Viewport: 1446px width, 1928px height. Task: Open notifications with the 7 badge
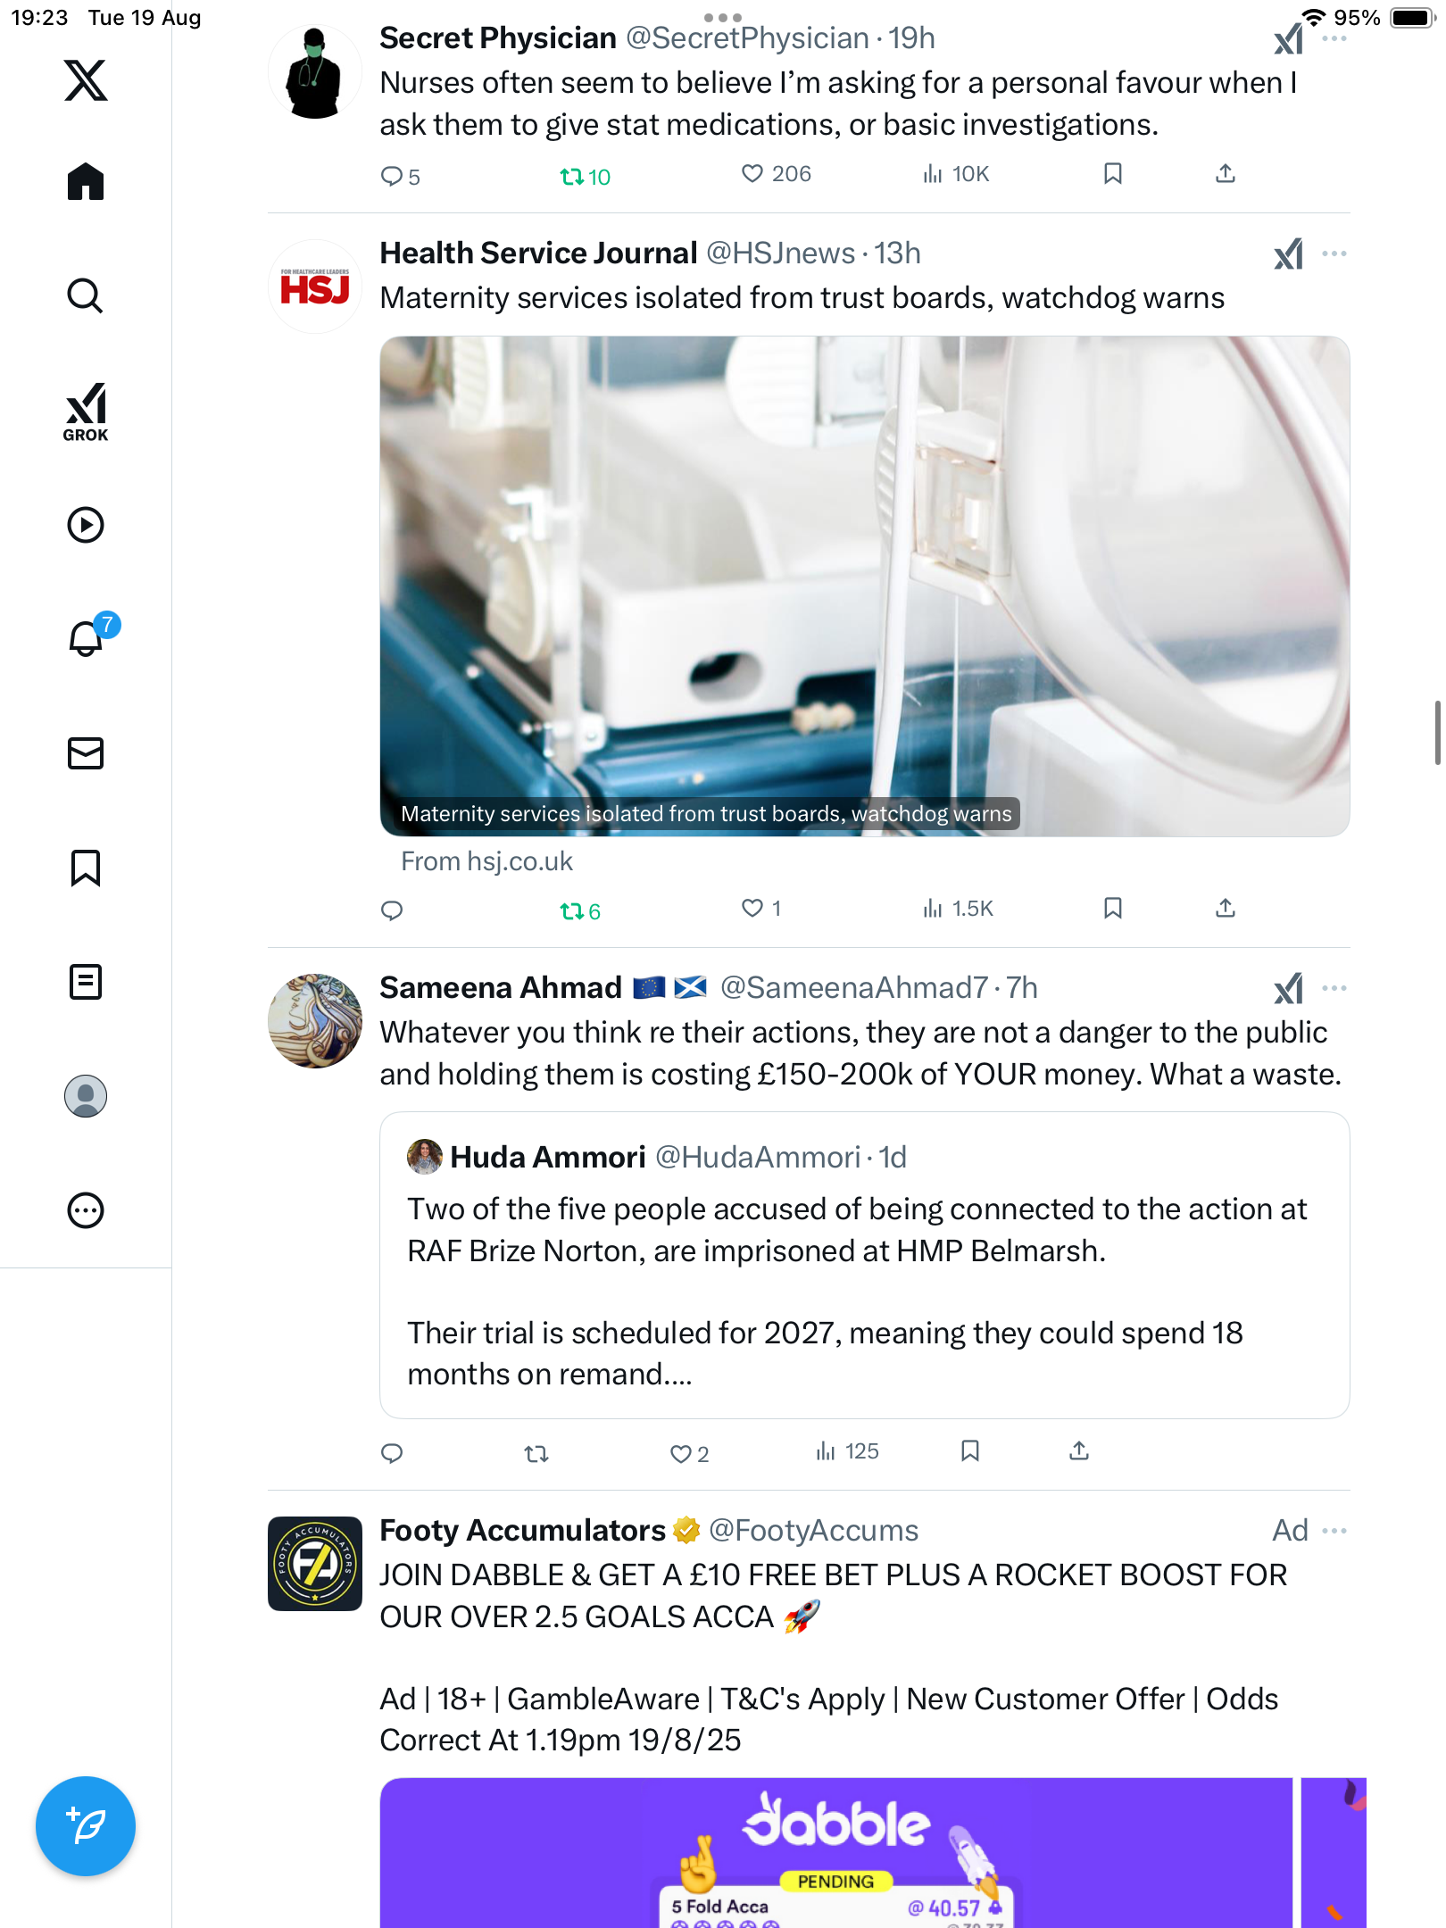pos(87,638)
